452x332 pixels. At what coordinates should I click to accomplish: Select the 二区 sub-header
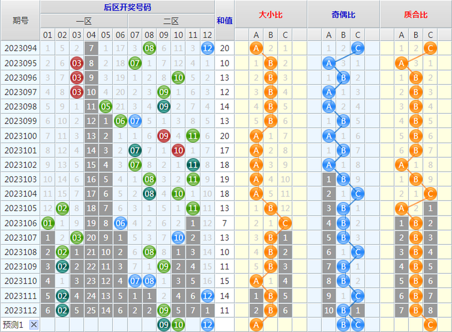coord(171,21)
